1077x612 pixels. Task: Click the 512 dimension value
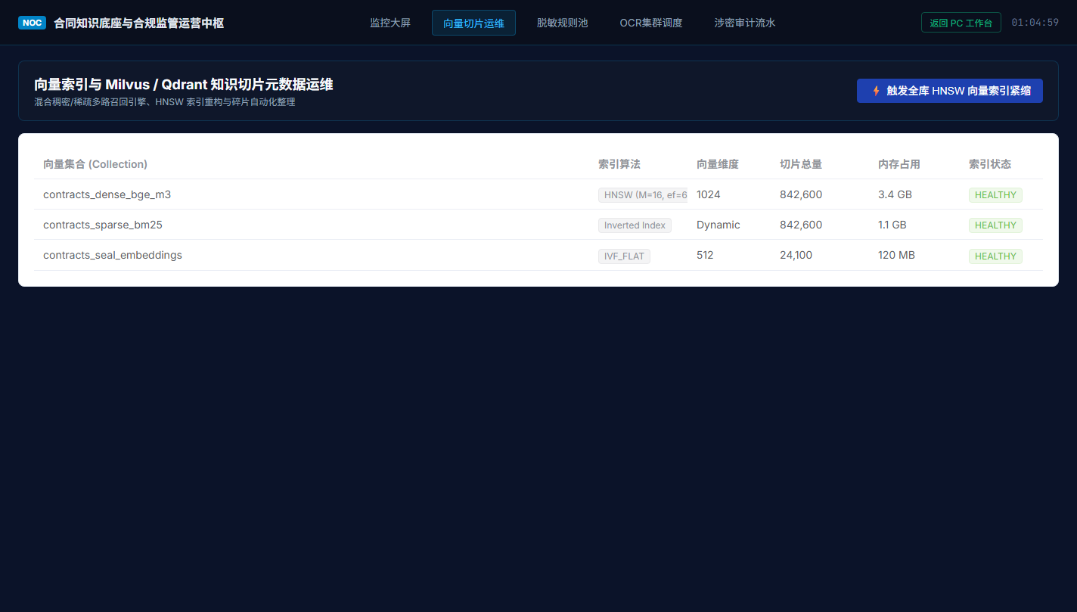[x=705, y=255]
